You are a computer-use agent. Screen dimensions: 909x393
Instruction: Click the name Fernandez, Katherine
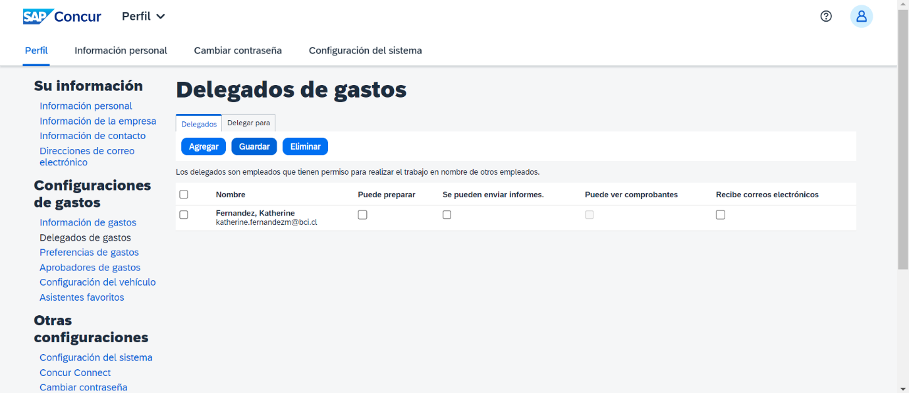point(256,213)
